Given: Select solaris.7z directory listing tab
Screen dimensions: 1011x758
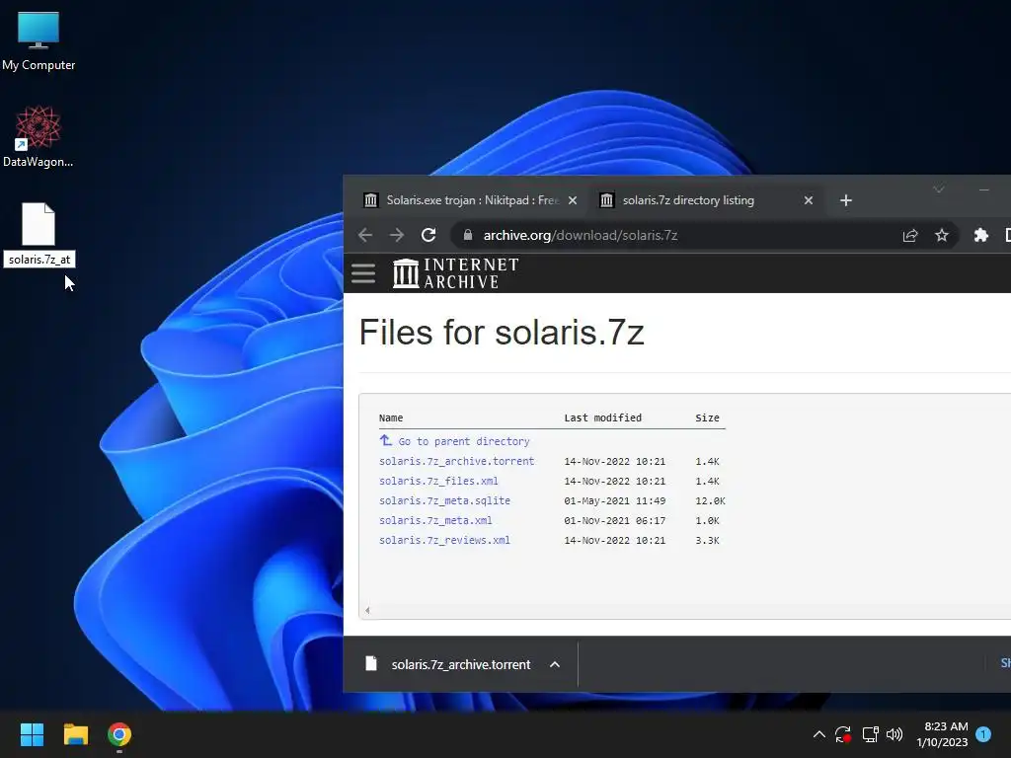Looking at the screenshot, I should tap(706, 200).
